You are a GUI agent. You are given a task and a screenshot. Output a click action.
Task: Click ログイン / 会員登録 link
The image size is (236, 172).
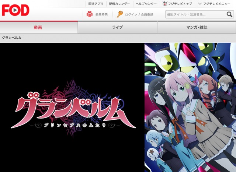[x=139, y=14]
